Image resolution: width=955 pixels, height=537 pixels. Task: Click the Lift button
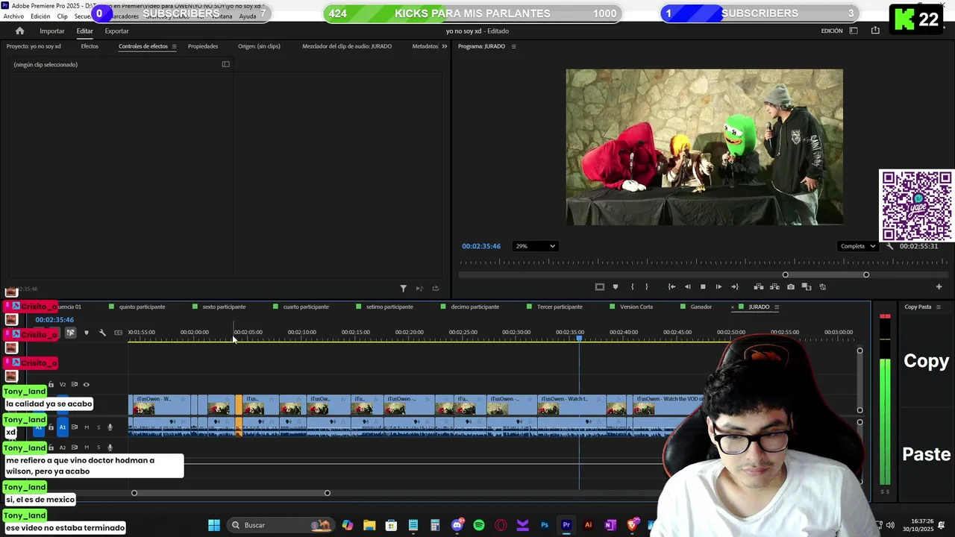click(x=758, y=286)
